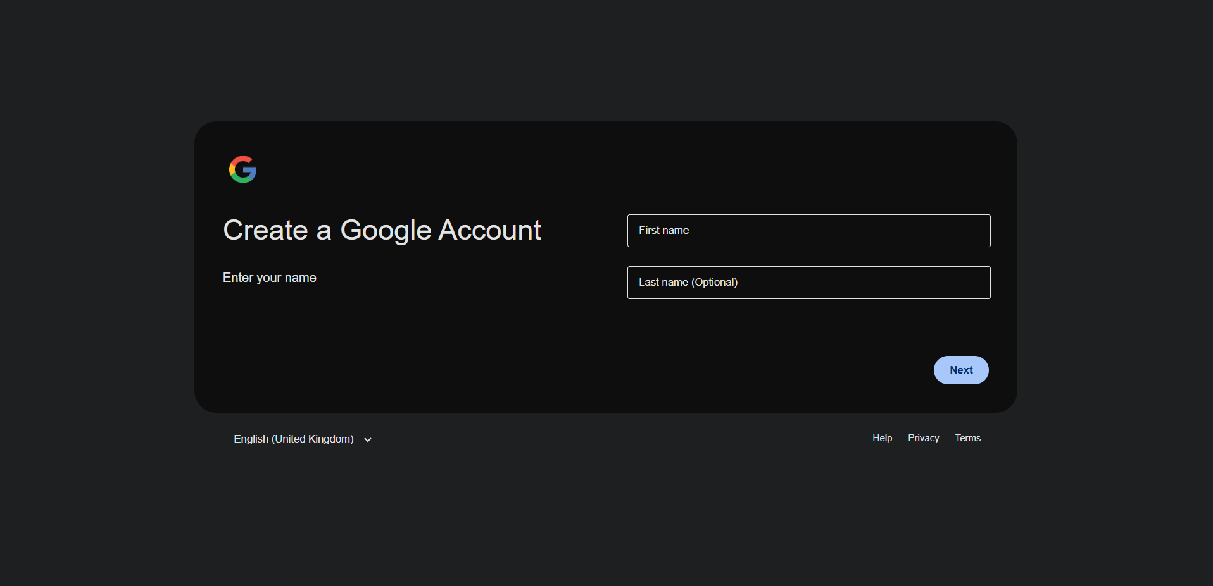Focus the Last name (Optional) field
The width and height of the screenshot is (1213, 586).
tap(808, 283)
